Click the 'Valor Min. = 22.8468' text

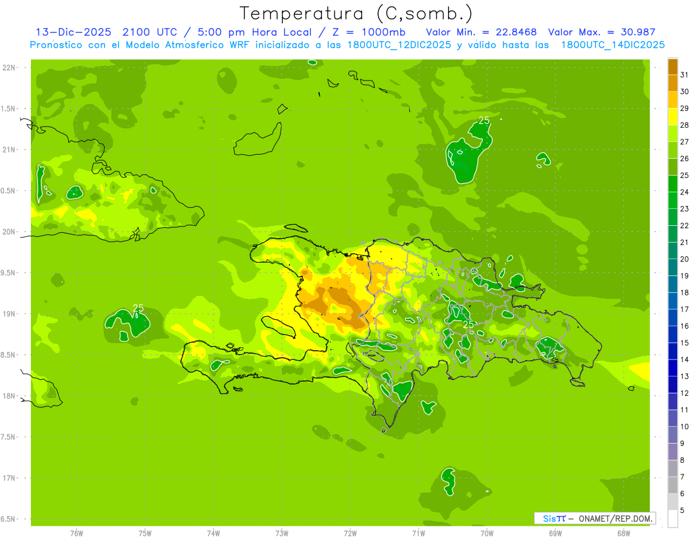click(x=481, y=33)
